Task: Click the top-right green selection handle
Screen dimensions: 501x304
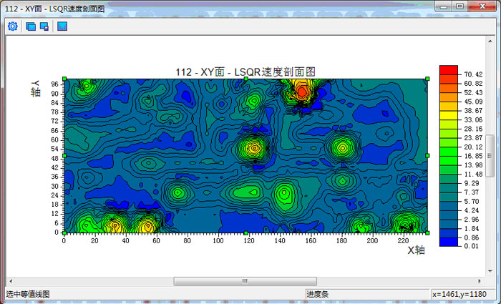Action: click(x=427, y=79)
